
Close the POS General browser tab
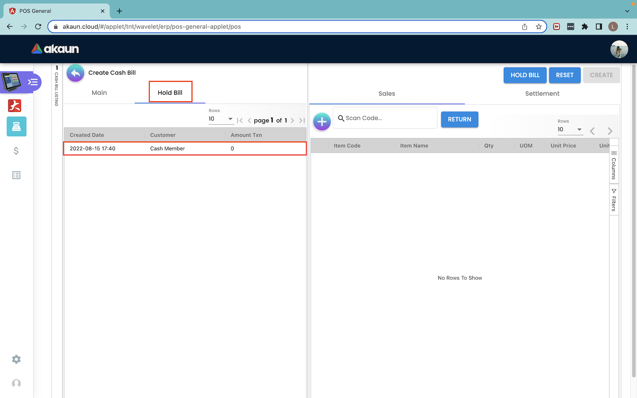103,11
